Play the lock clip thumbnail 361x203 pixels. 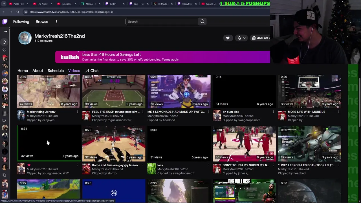coord(179,144)
